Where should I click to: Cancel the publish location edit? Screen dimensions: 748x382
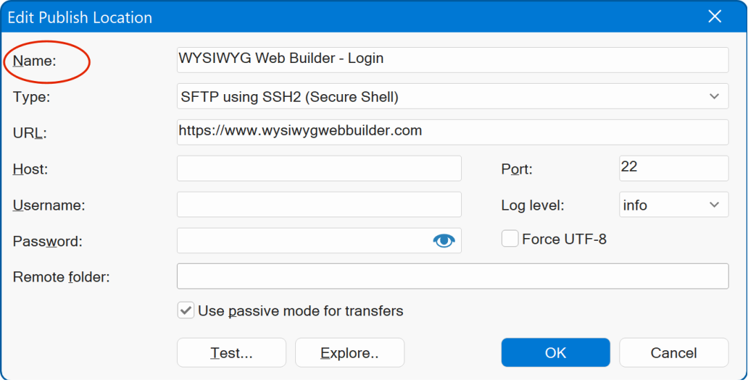pyautogui.click(x=673, y=353)
